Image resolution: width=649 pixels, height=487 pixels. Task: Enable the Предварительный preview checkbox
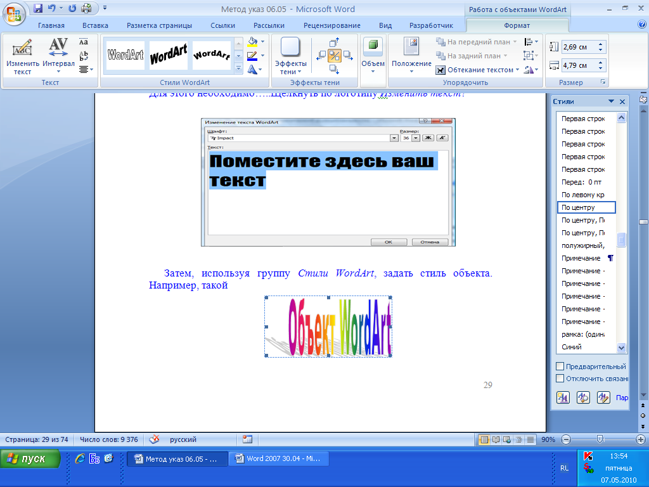[x=560, y=366]
